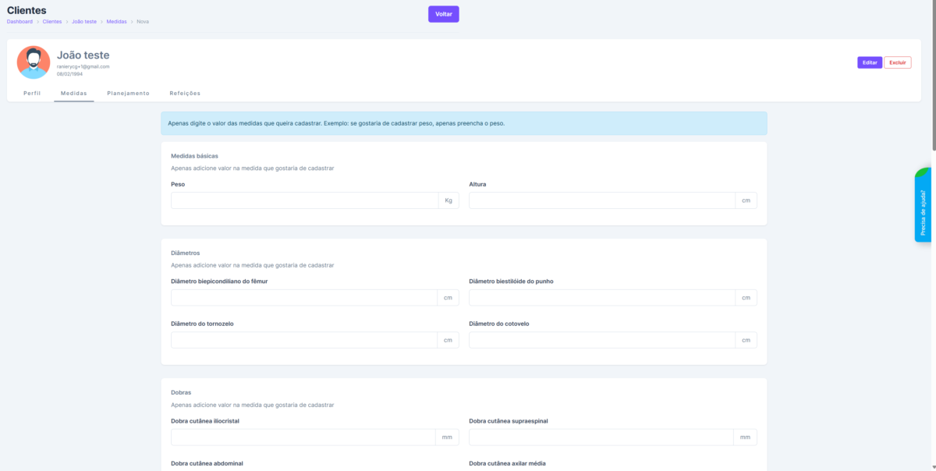Screen dimensions: 936x471
Task: Select Diâmetro biepicondiliano do fêmur field
Action: click(303, 298)
